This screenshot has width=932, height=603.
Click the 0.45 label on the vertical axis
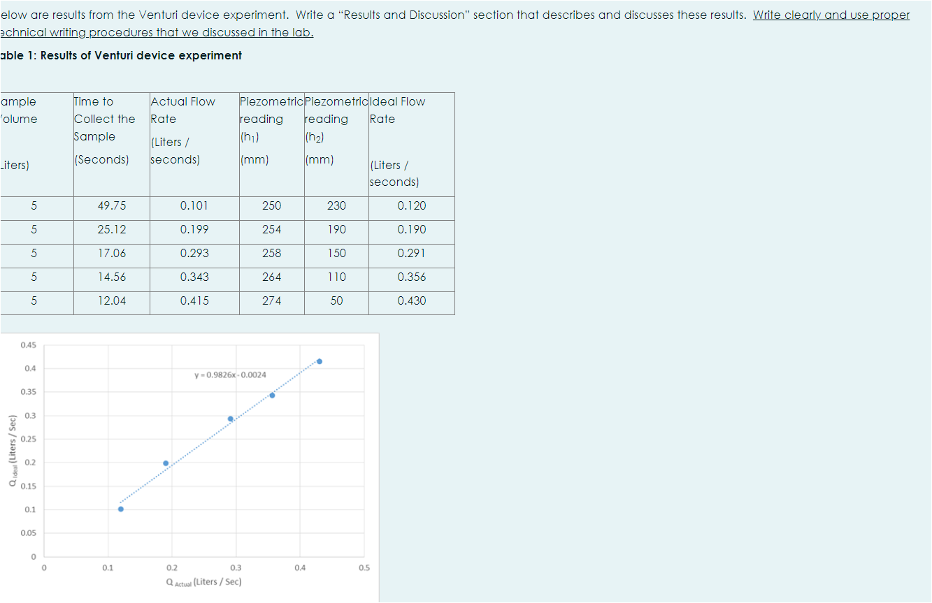click(28, 345)
